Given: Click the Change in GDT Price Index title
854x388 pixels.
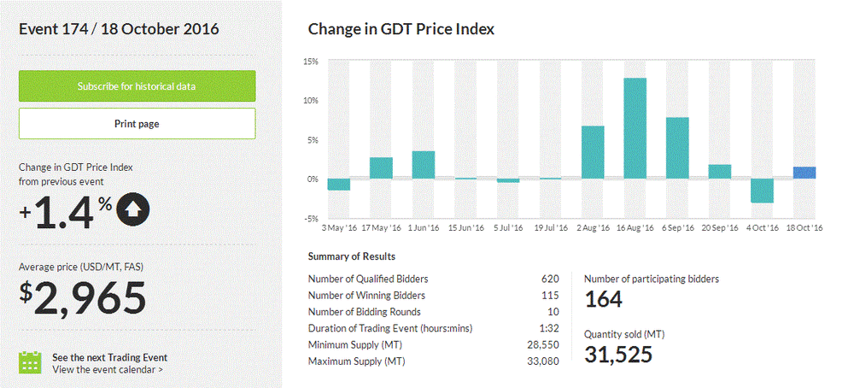Looking at the screenshot, I should coord(401,29).
